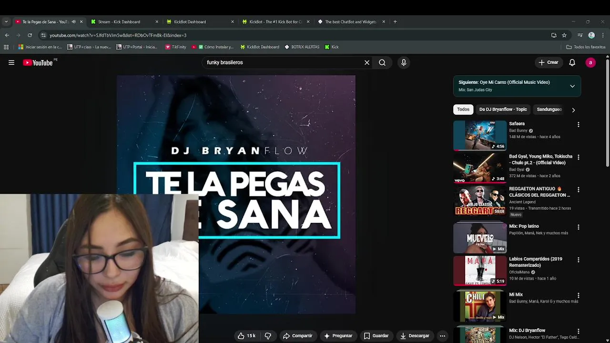Viewport: 610px width, 343px height.
Task: Select the Todos filter chip
Action: (x=463, y=110)
